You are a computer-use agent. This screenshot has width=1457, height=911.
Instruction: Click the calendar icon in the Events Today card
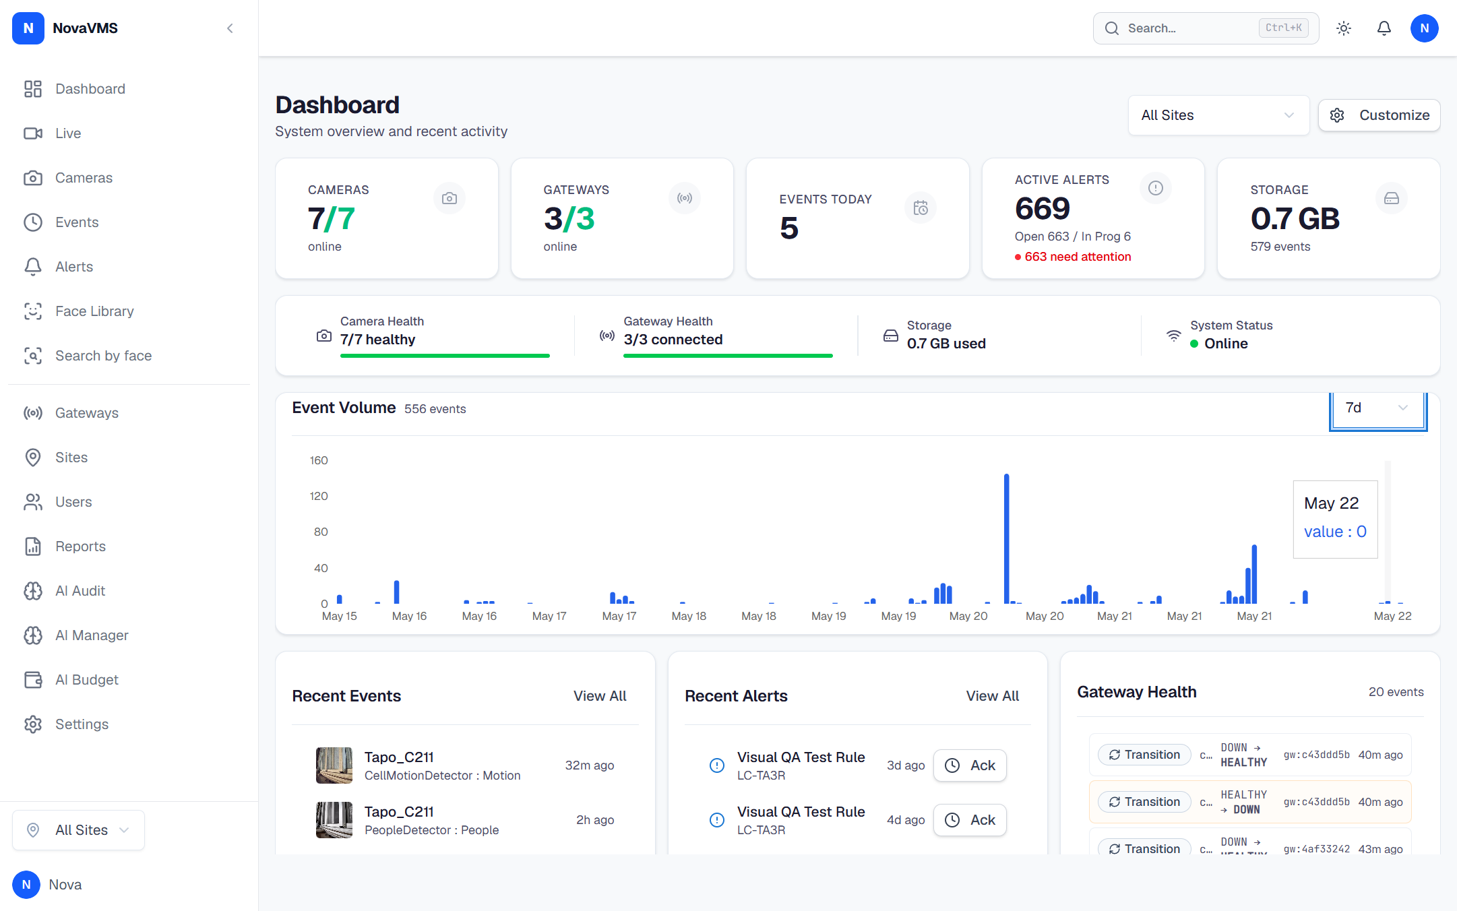click(x=921, y=208)
